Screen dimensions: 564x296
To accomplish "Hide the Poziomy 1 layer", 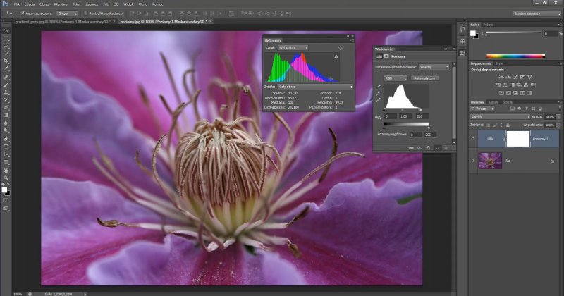I will tap(473, 140).
